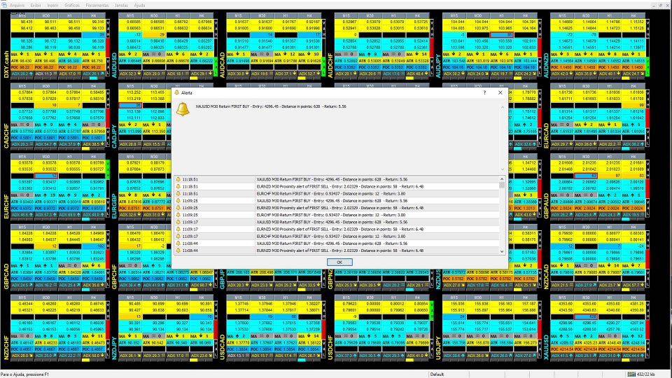Click the AUDUSD symbol label on the dashboard
Viewport: 672px width, 378px height.
(x=114, y=65)
